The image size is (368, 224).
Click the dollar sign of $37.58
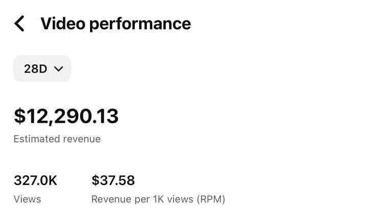(95, 181)
